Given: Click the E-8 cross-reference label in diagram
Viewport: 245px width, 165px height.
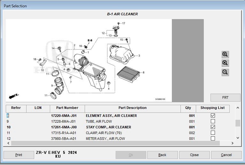Looking at the screenshot, I should point(90,40).
